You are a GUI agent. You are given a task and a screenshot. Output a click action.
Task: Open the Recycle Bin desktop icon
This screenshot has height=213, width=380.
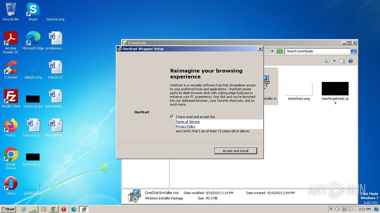tap(11, 12)
